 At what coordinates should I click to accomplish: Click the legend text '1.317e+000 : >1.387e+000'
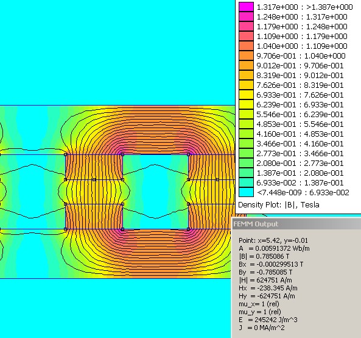[304, 7]
